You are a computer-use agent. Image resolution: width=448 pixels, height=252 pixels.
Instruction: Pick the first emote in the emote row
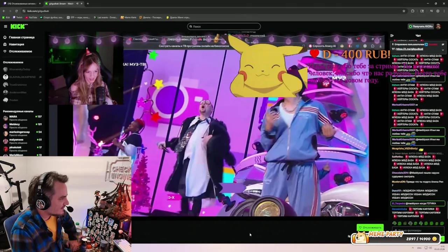(394, 223)
